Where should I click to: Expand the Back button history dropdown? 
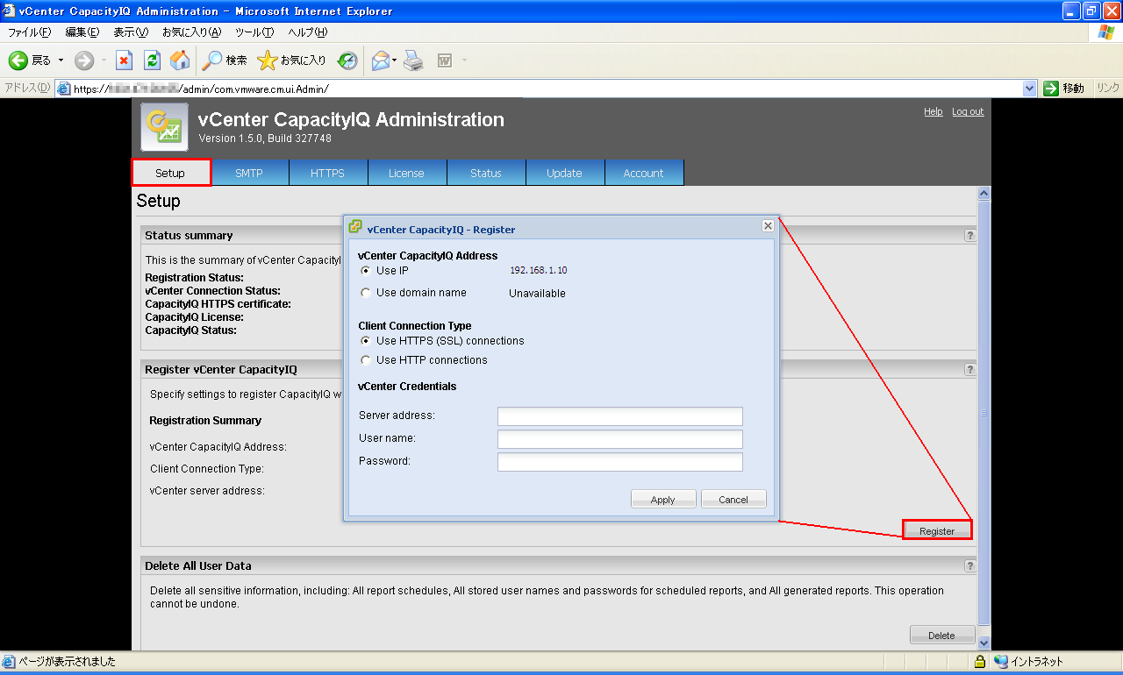pyautogui.click(x=61, y=60)
